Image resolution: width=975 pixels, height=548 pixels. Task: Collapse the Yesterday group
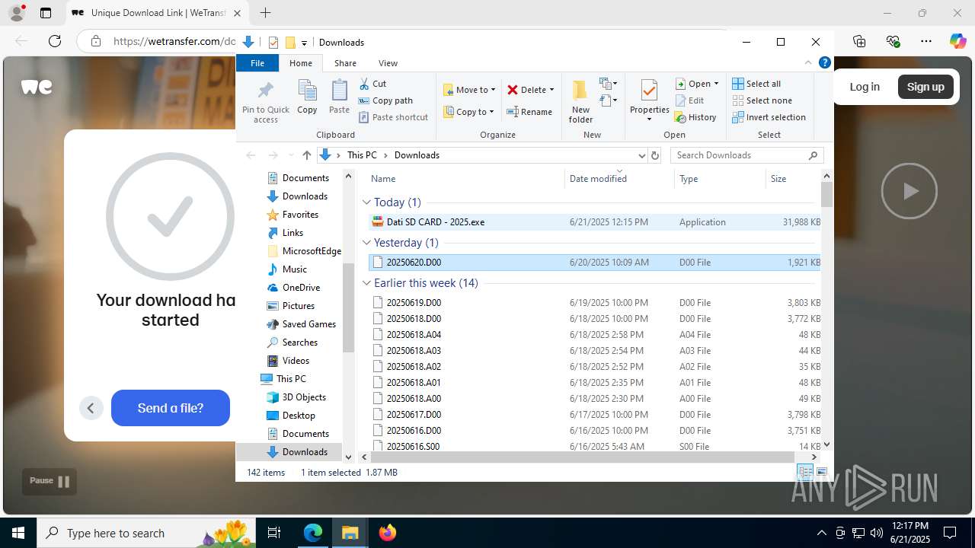coord(366,243)
